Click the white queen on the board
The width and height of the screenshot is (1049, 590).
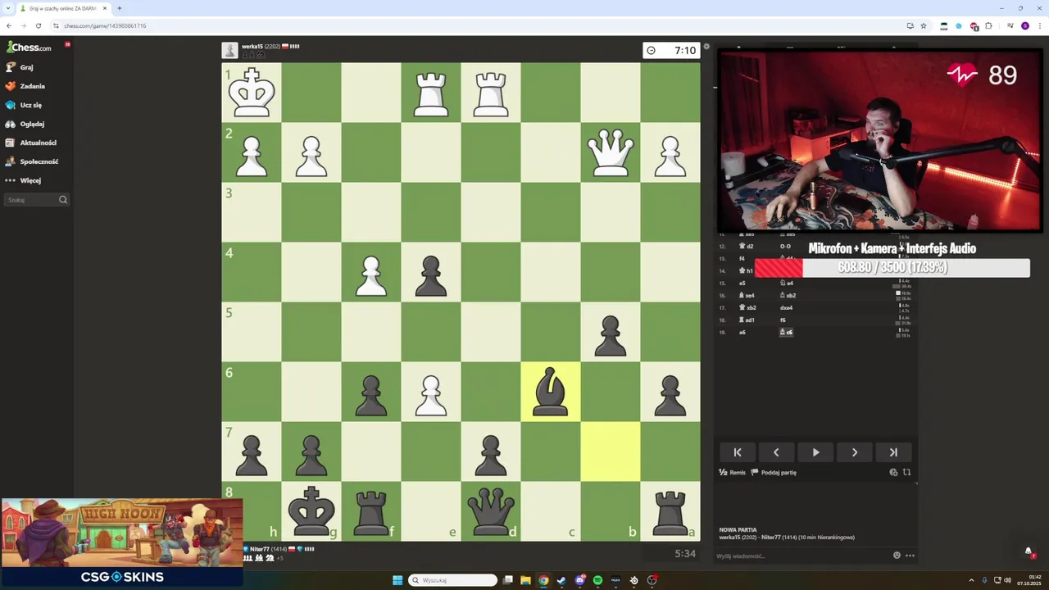[611, 152]
